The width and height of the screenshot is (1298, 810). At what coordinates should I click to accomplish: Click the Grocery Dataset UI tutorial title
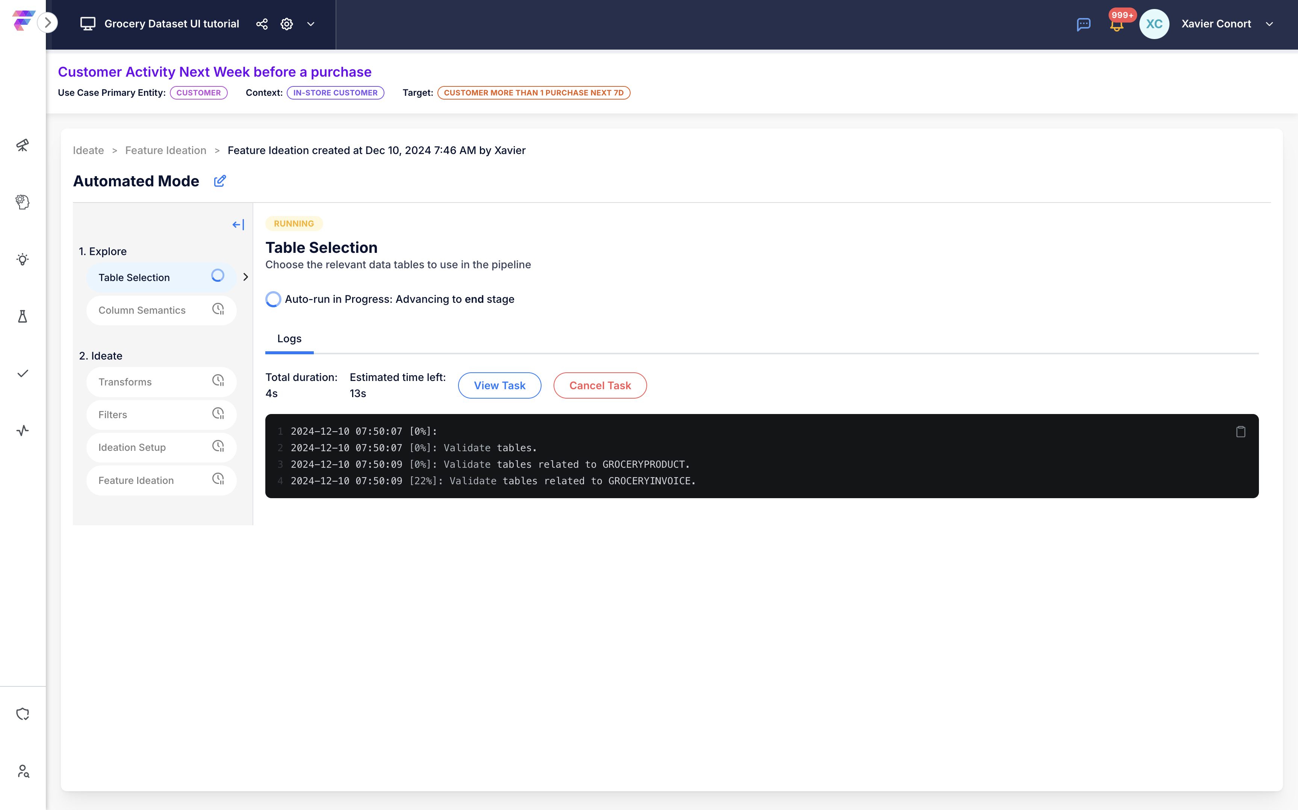click(171, 24)
